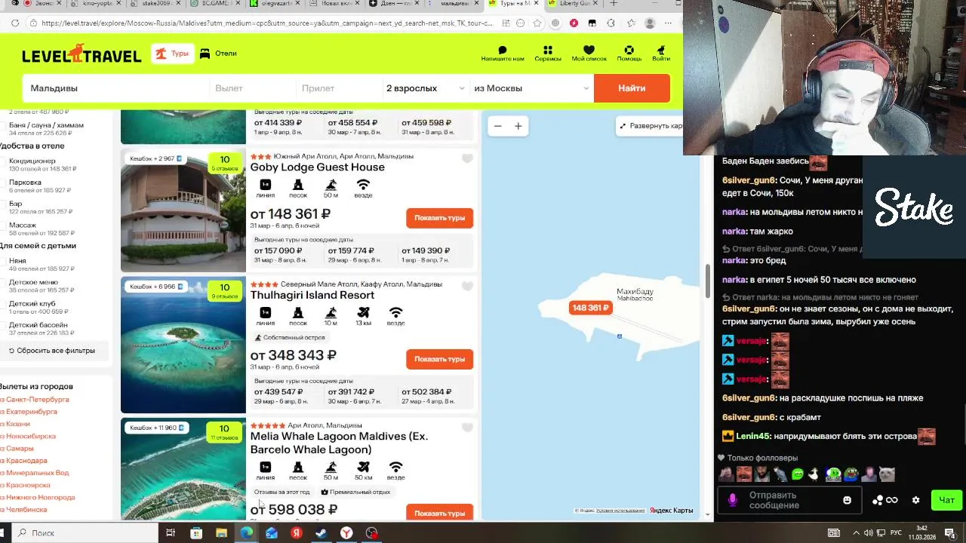Viewport: 966px width, 543px height.
Task: Add Melia Whale Lagoon to favorites
Action: coord(467,428)
